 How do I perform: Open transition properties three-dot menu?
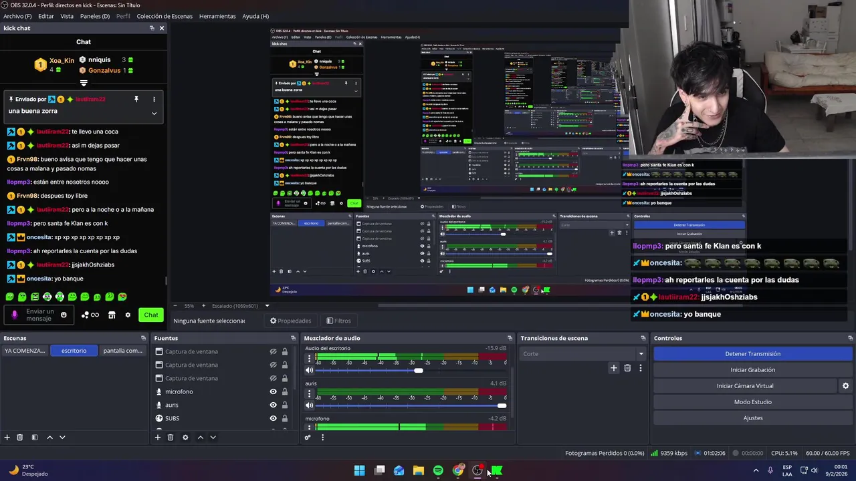[x=640, y=367]
